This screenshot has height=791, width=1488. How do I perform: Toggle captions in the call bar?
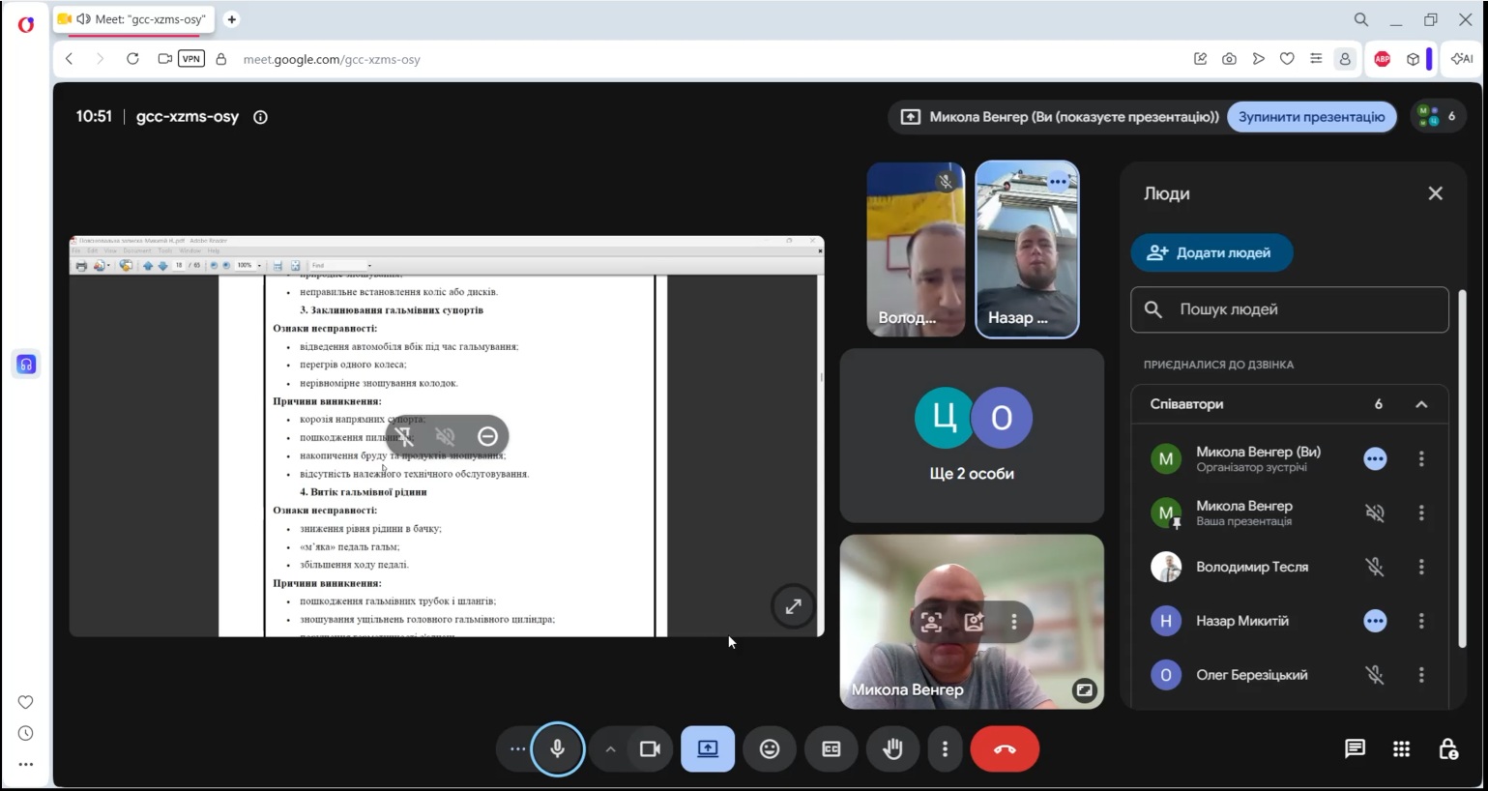click(832, 748)
